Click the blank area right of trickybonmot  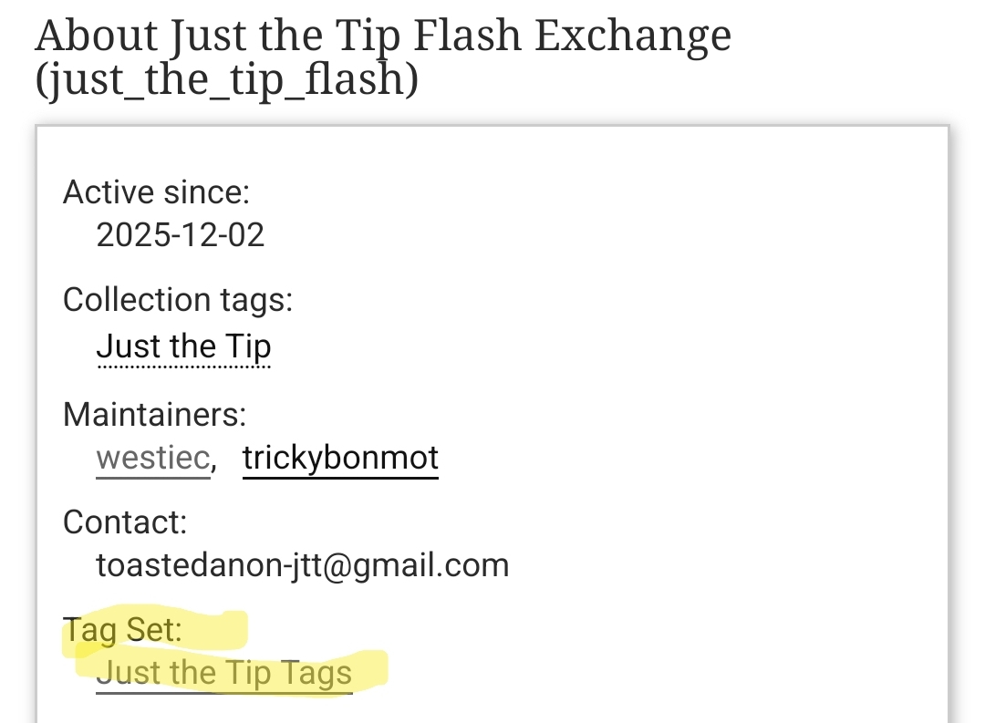tap(684, 457)
